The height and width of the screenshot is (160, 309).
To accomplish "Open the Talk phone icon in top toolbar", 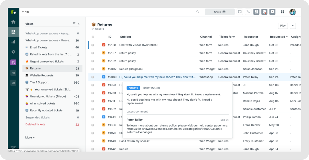I will pyautogui.click(x=248, y=12).
